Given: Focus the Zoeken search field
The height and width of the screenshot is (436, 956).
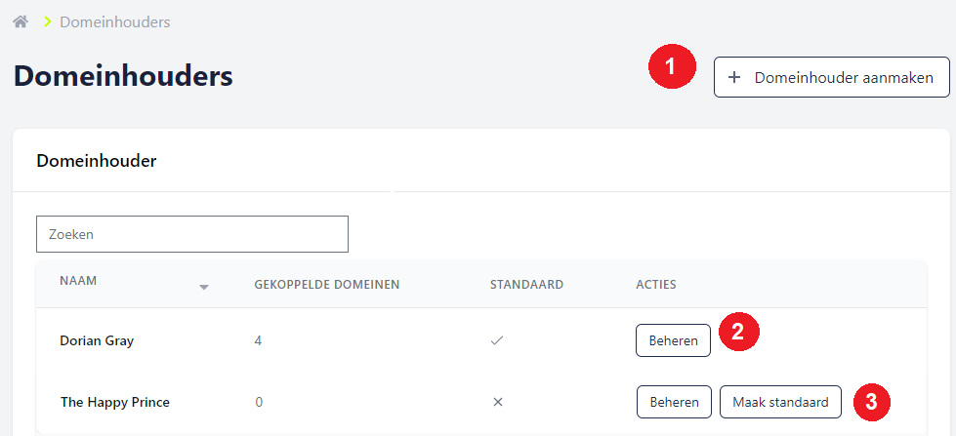Looking at the screenshot, I should click(192, 234).
